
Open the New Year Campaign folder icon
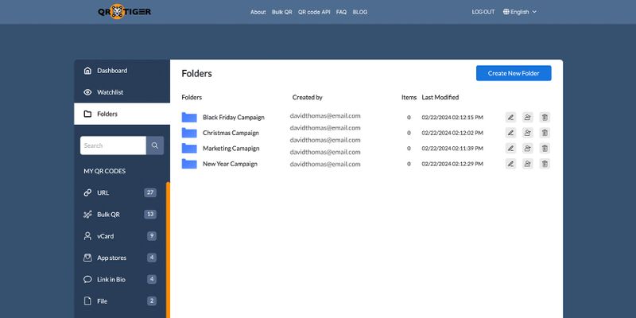(189, 164)
